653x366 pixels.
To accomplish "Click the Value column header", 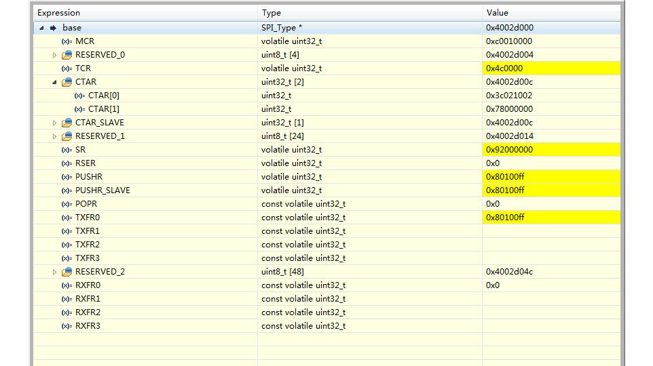I will (497, 13).
